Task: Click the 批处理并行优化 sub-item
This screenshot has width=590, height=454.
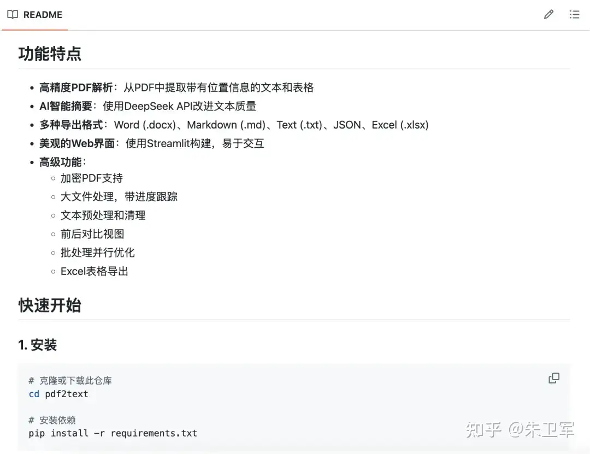Action: (98, 252)
